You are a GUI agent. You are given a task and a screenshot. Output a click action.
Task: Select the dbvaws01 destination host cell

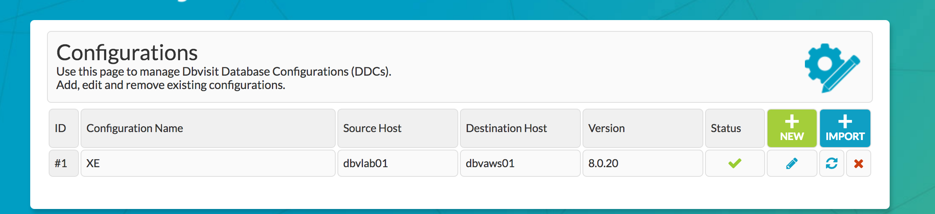[520, 163]
